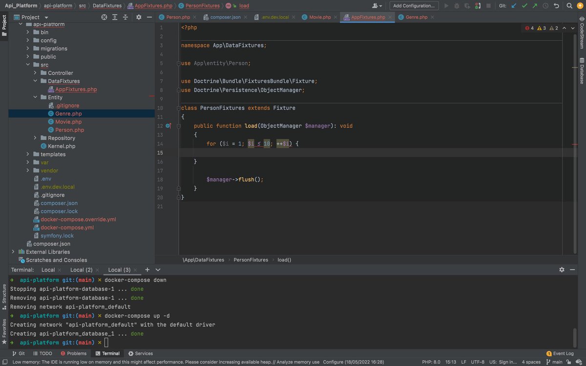586x366 pixels.
Task: Open Git Show History clock icon
Action: click(545, 6)
